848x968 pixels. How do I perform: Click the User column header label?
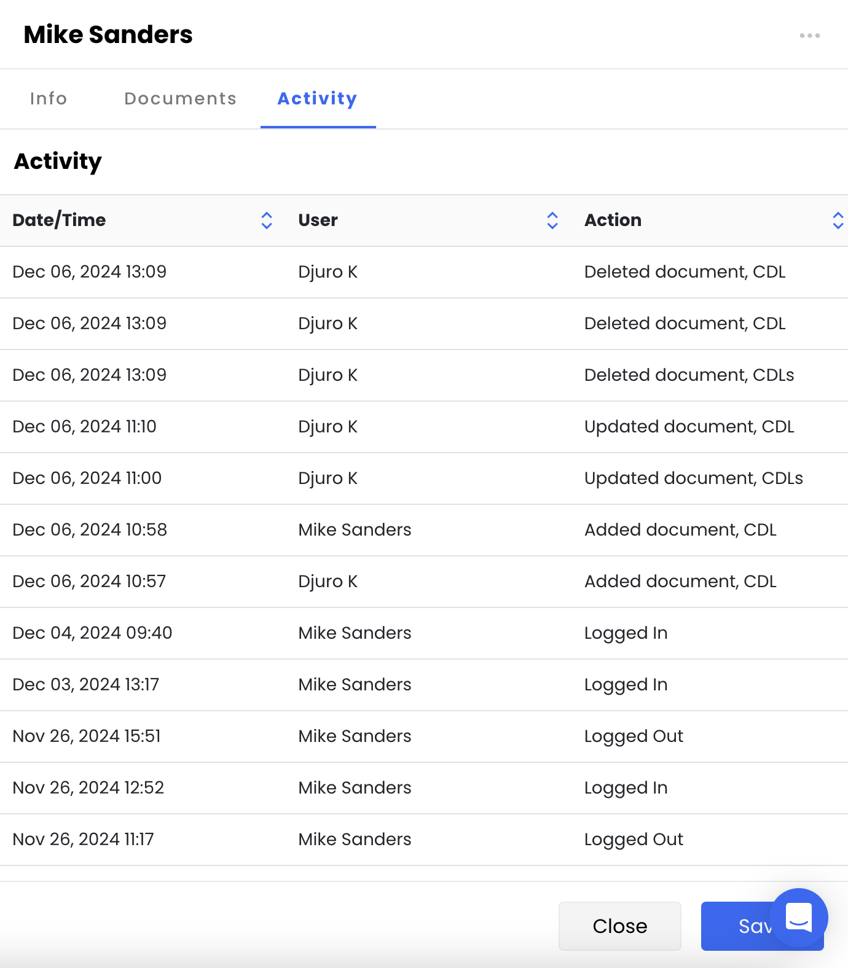[318, 220]
